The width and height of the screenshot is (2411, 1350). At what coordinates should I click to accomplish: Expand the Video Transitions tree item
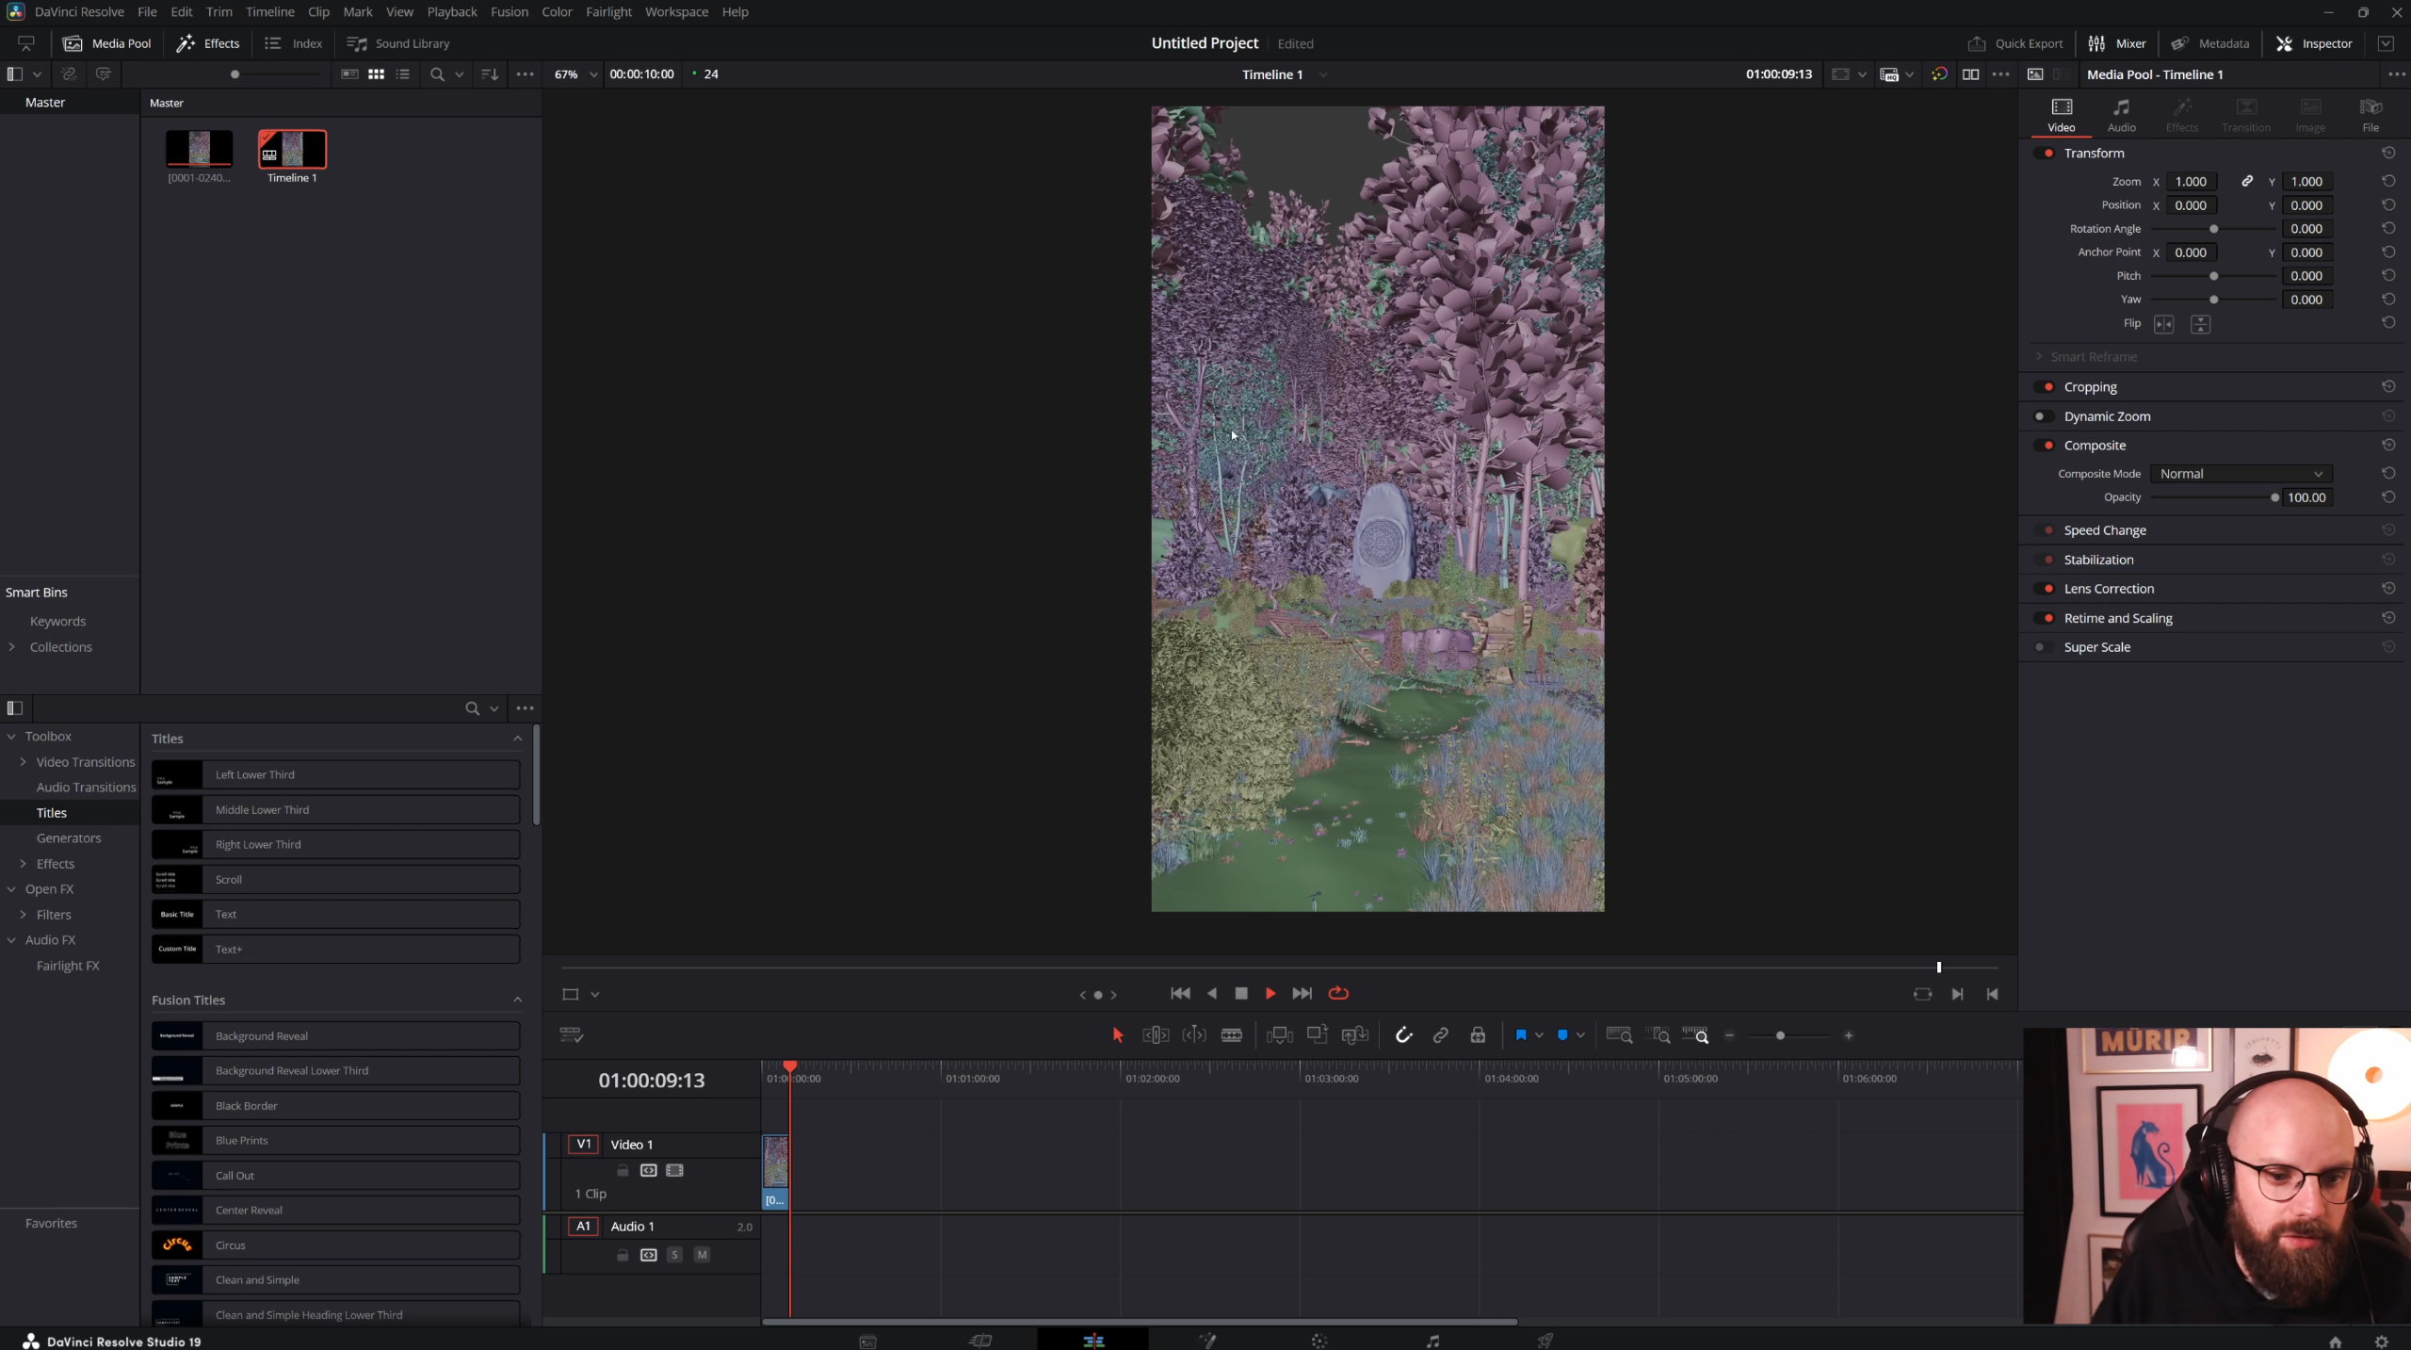coord(23,762)
